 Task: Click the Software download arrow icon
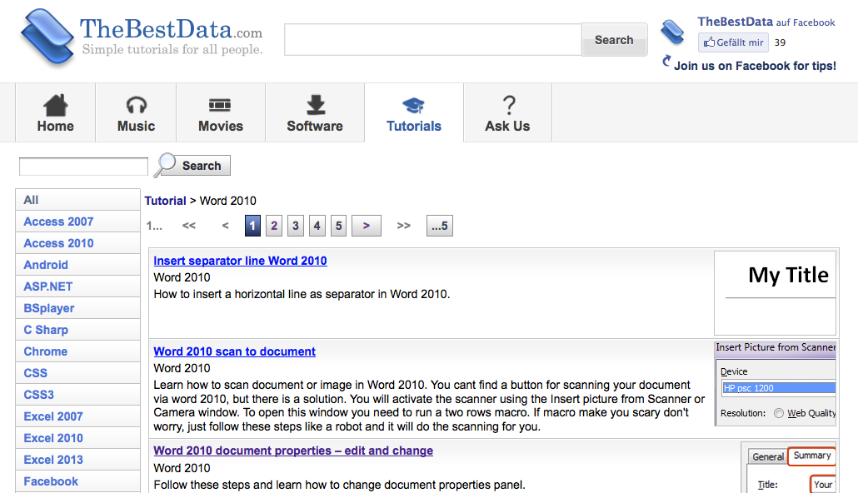pos(315,105)
